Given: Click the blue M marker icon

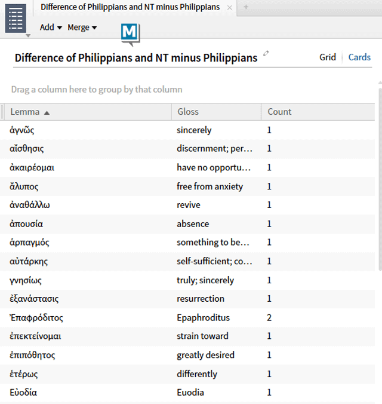Looking at the screenshot, I should click(130, 34).
